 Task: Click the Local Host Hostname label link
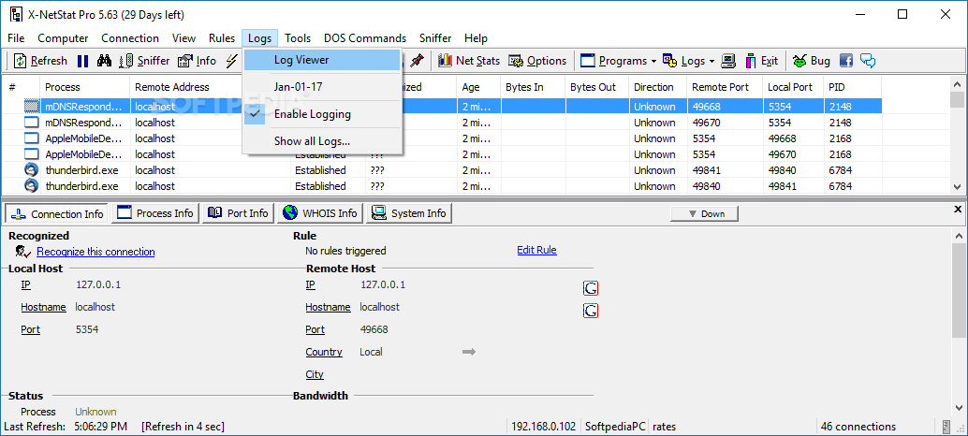(x=43, y=307)
